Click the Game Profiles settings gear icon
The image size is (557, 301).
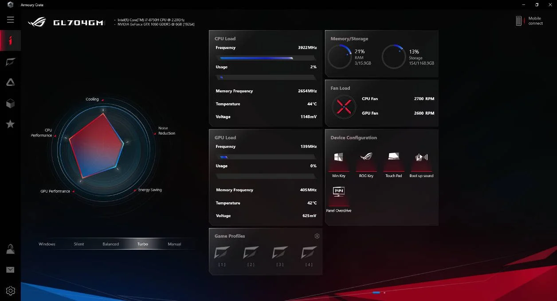[317, 236]
